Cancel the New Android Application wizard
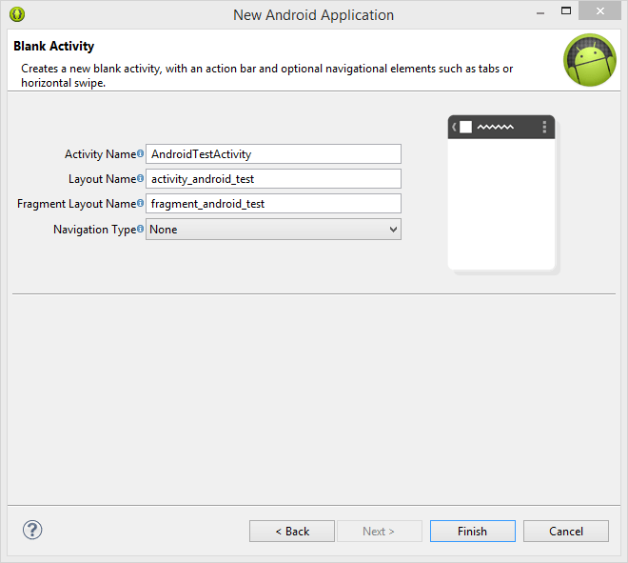The height and width of the screenshot is (563, 628). click(x=565, y=532)
